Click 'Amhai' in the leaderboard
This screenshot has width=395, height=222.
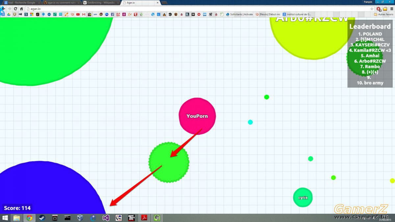click(370, 56)
